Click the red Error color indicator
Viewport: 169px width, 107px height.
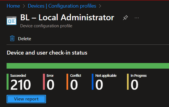(44, 82)
